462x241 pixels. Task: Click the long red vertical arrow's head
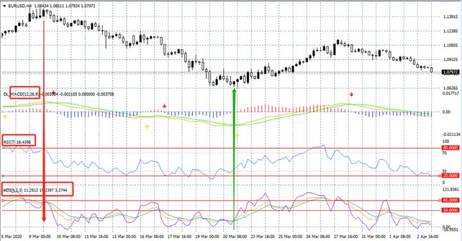point(44,219)
